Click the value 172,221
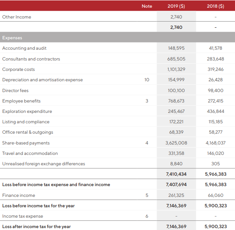Viewport: 235px width, 230px height. pyautogui.click(x=176, y=122)
